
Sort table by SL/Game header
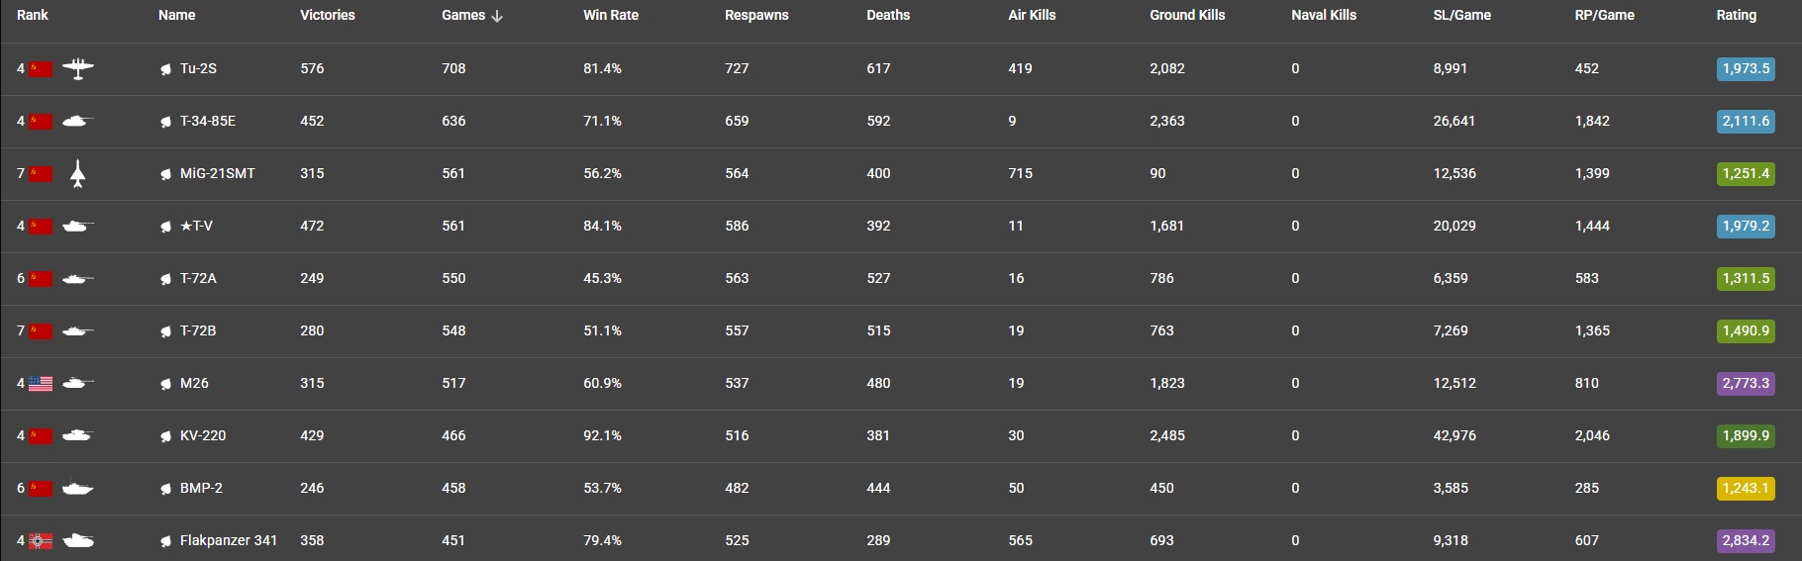pos(1462,15)
